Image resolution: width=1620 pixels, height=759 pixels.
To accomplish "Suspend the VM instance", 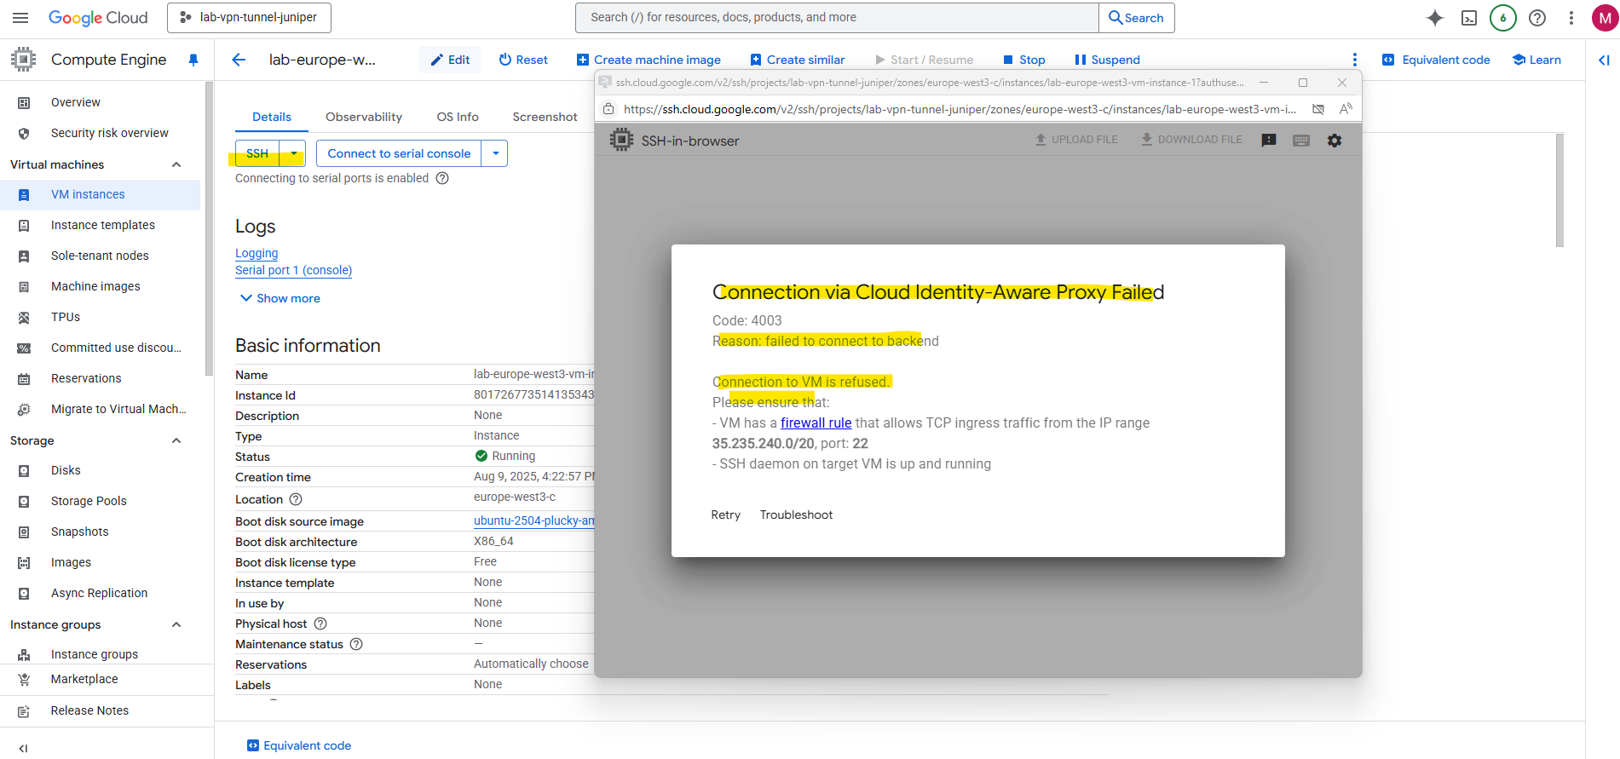I will coord(1107,60).
